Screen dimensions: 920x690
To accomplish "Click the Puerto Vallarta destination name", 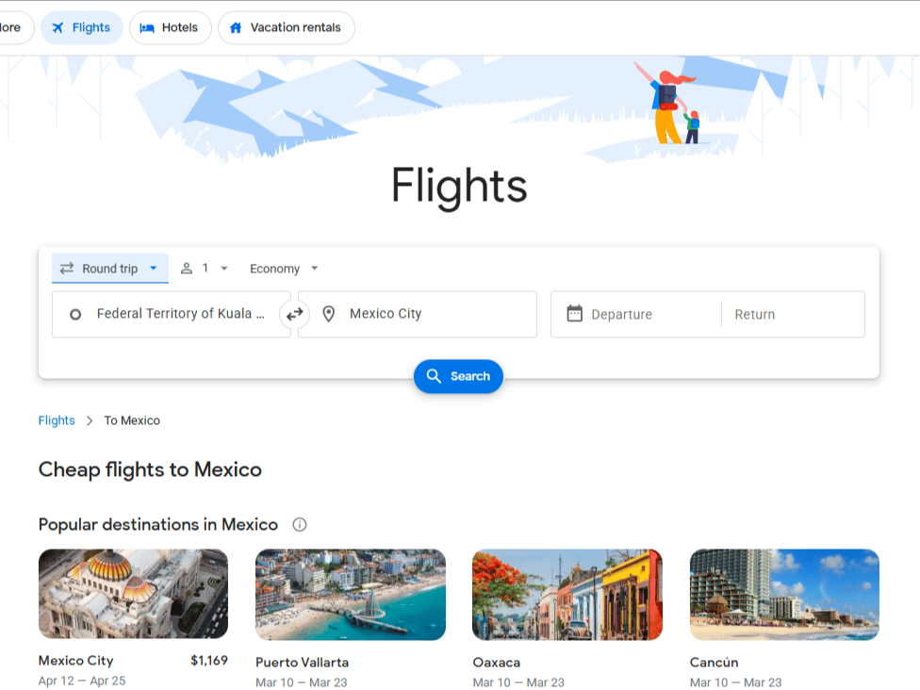I will click(x=303, y=663).
